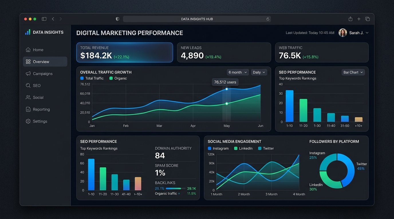Select Overview in the sidebar
The height and width of the screenshot is (219, 394).
pos(45,62)
